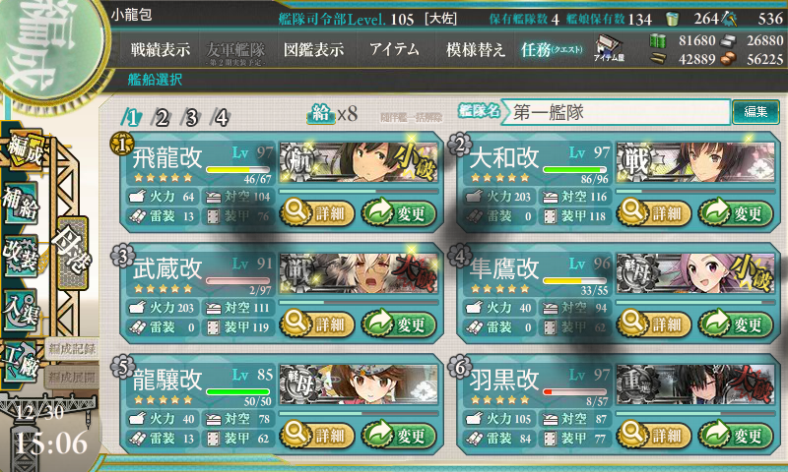Click 詳細 button for 飛龍改
The width and height of the screenshot is (788, 472).
317,213
